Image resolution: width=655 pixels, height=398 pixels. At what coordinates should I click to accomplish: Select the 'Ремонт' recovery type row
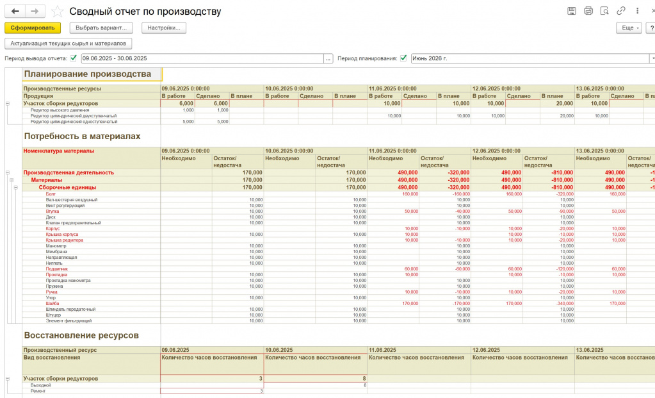92,392
